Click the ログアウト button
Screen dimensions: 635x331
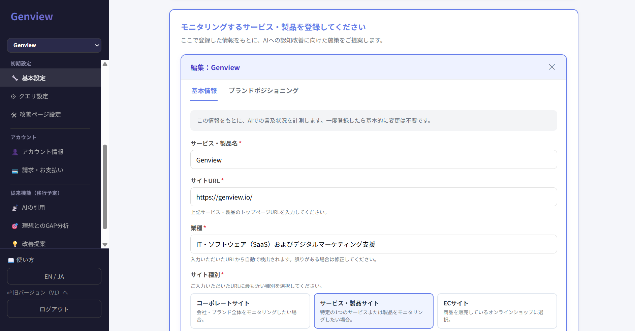point(54,309)
